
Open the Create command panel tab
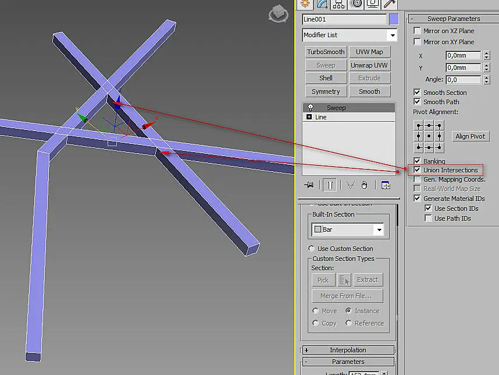click(305, 4)
